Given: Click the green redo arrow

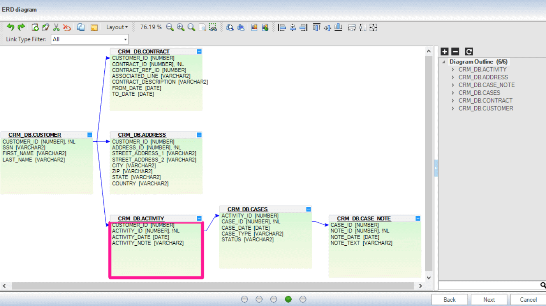Looking at the screenshot, I should [21, 27].
